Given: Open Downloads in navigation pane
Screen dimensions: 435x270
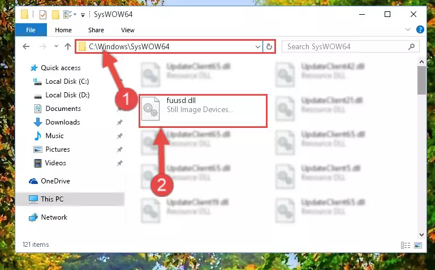Looking at the screenshot, I should click(63, 122).
